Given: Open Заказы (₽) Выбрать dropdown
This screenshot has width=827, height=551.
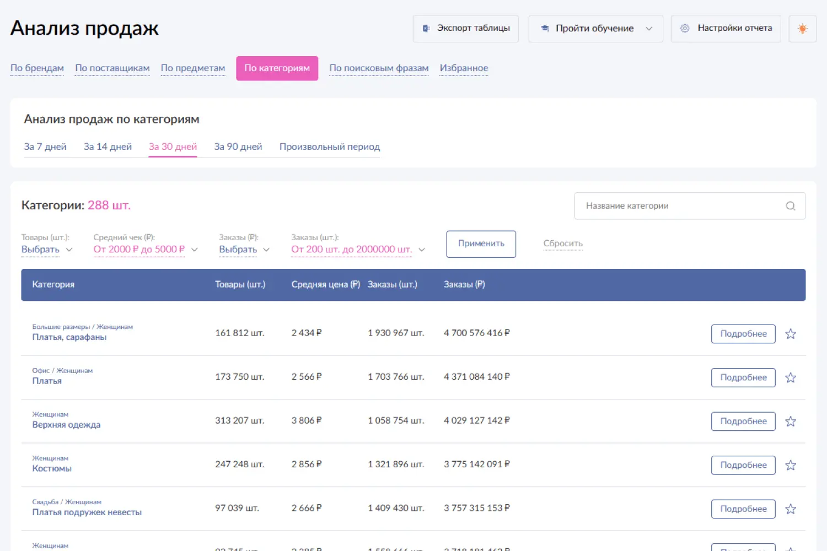Looking at the screenshot, I should click(x=244, y=250).
